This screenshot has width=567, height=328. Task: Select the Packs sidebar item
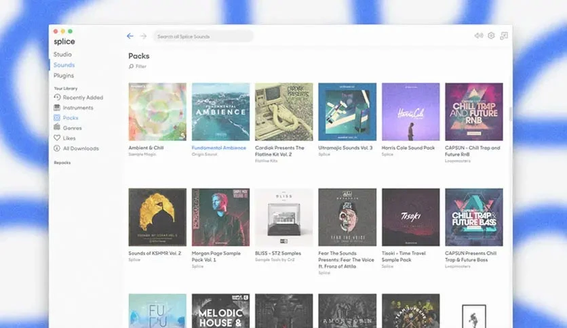[66, 118]
